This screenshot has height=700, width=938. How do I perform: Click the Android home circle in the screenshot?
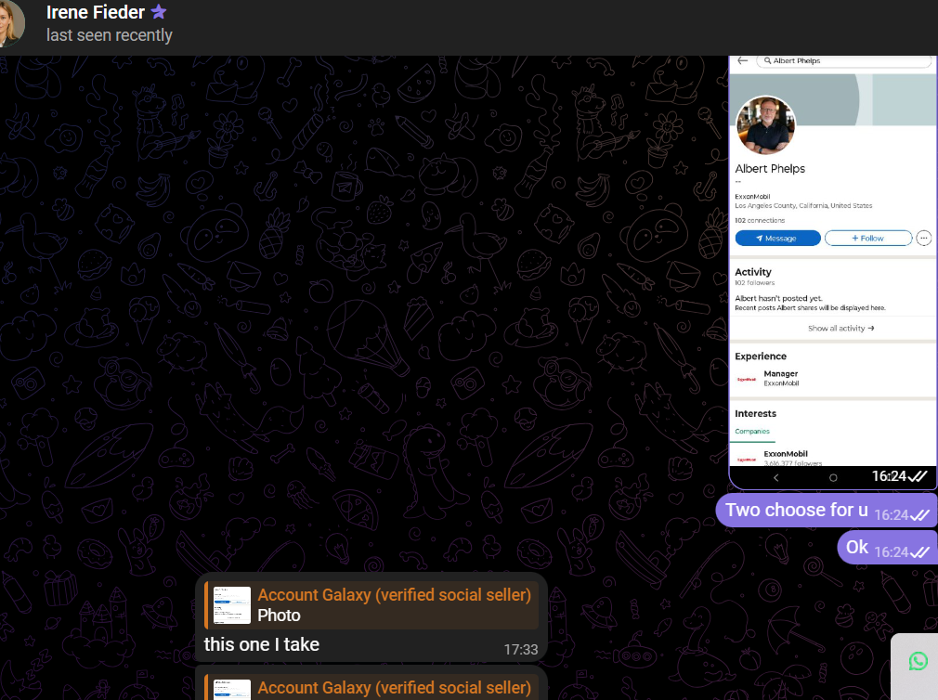(x=833, y=477)
